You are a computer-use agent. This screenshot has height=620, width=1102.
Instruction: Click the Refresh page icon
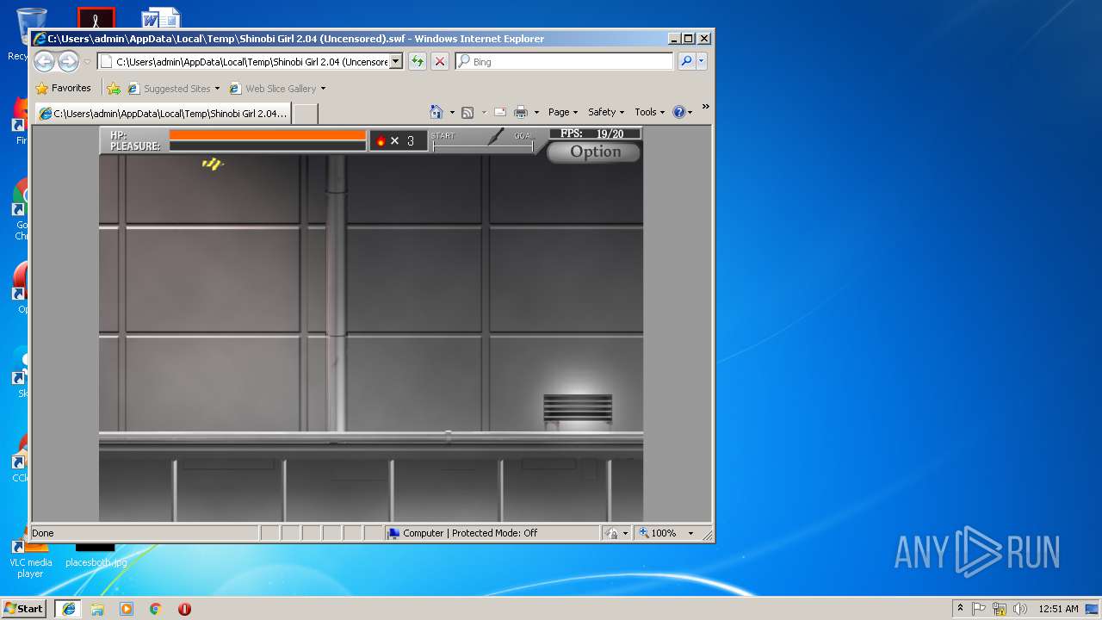click(x=418, y=61)
